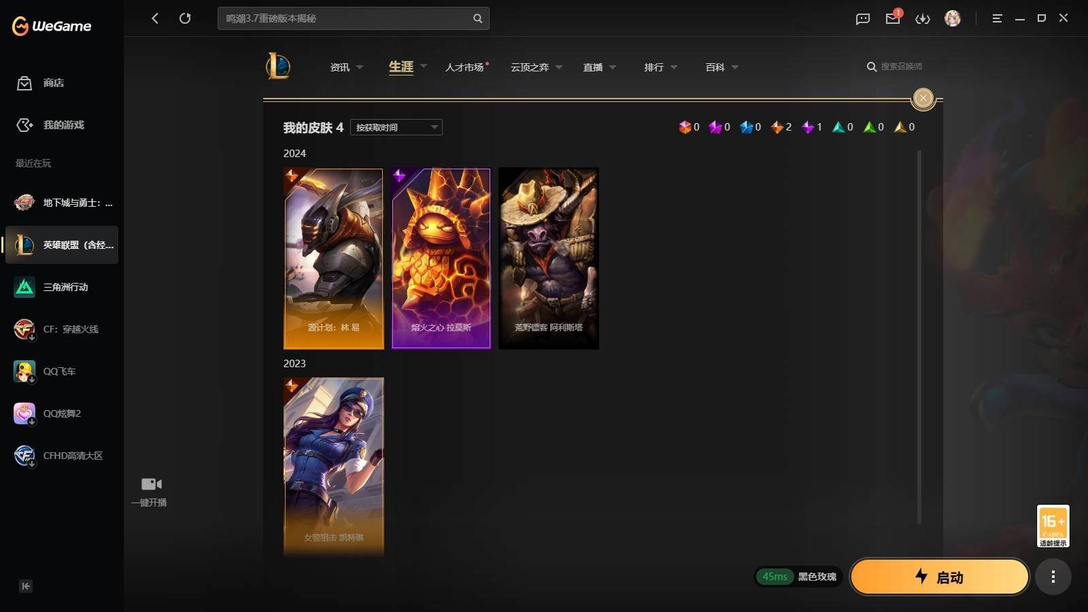This screenshot has width=1088, height=612.
Task: Click the top search box
Action: click(354, 18)
